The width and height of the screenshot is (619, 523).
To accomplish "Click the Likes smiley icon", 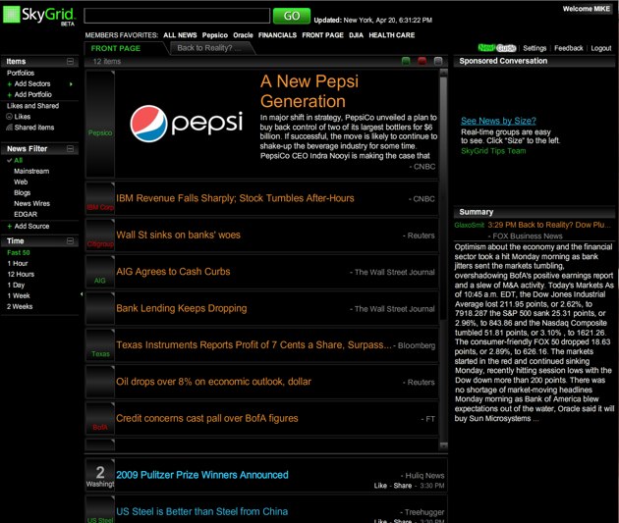I will click(x=10, y=116).
